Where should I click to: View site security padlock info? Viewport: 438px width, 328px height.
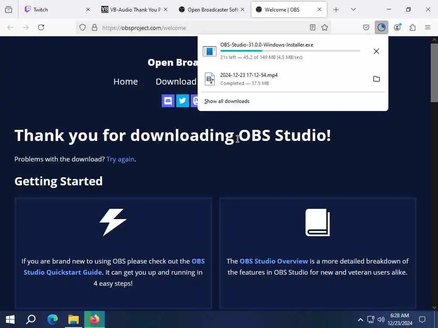pos(95,27)
